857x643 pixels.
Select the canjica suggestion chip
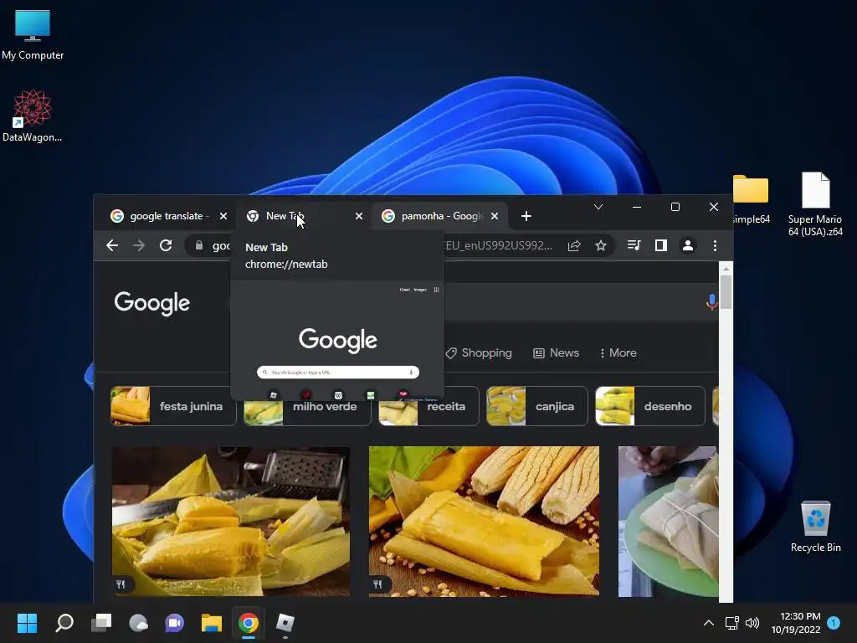[x=536, y=406]
